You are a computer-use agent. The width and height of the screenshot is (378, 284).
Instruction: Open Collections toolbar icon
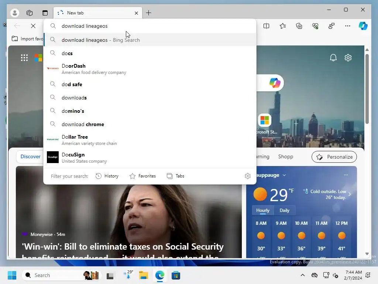pos(299,26)
